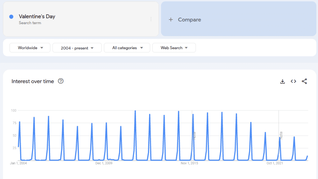
Task: Expand the All categories dropdown
Action: pos(127,48)
